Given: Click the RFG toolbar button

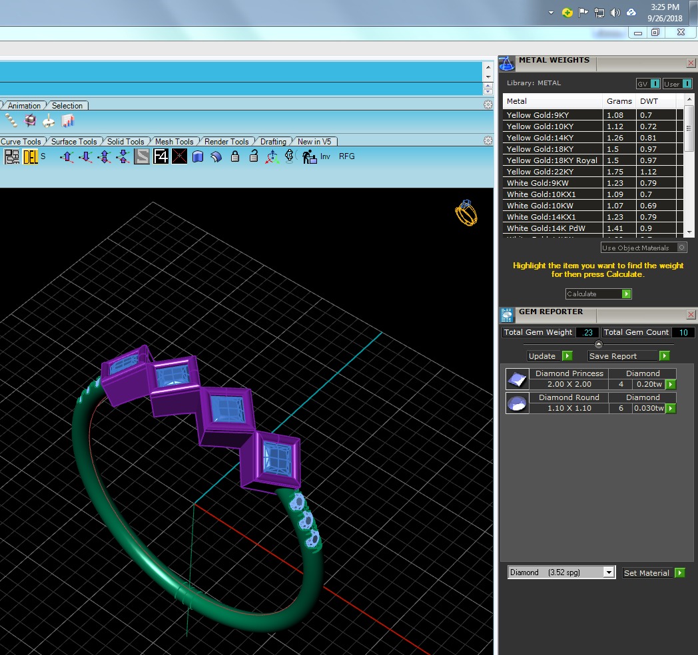Looking at the screenshot, I should 347,156.
